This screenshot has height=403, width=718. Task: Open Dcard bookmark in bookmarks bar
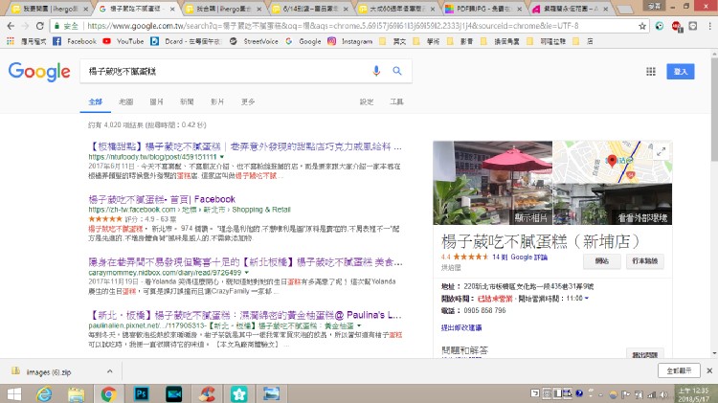point(187,41)
